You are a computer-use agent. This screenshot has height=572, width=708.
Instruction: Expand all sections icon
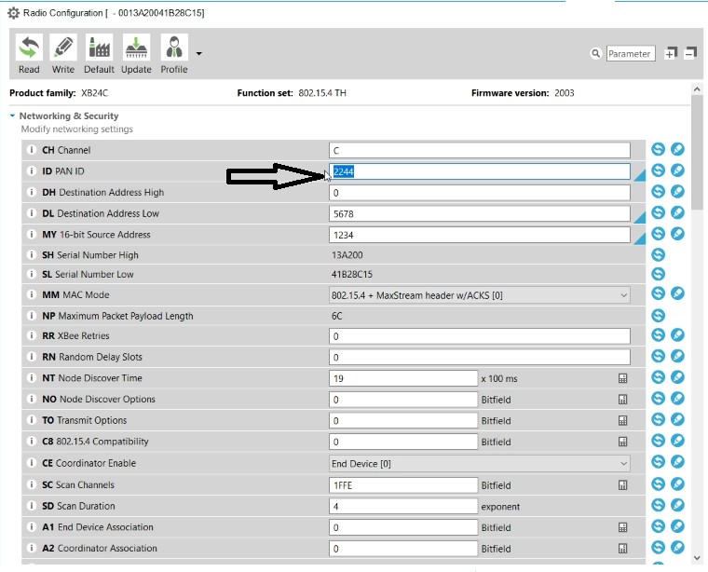(671, 53)
